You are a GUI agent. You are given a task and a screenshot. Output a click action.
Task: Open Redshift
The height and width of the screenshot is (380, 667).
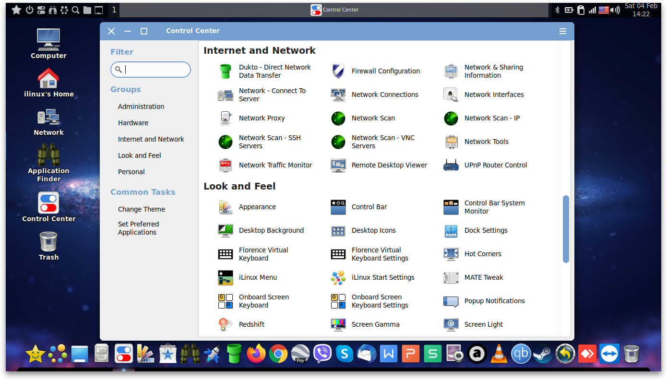pos(241,324)
